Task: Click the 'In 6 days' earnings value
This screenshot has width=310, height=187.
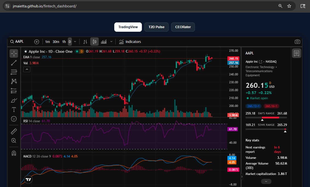Action: click(277, 150)
